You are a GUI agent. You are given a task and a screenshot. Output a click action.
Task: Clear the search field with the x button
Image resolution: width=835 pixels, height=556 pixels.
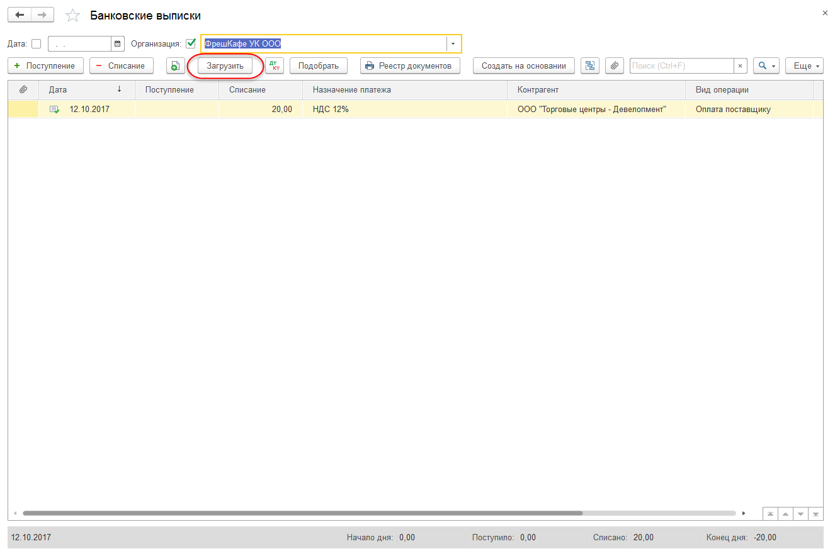741,65
